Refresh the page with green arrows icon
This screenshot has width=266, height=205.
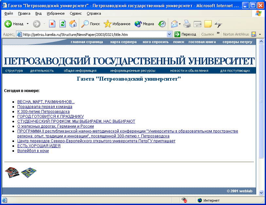62,24
